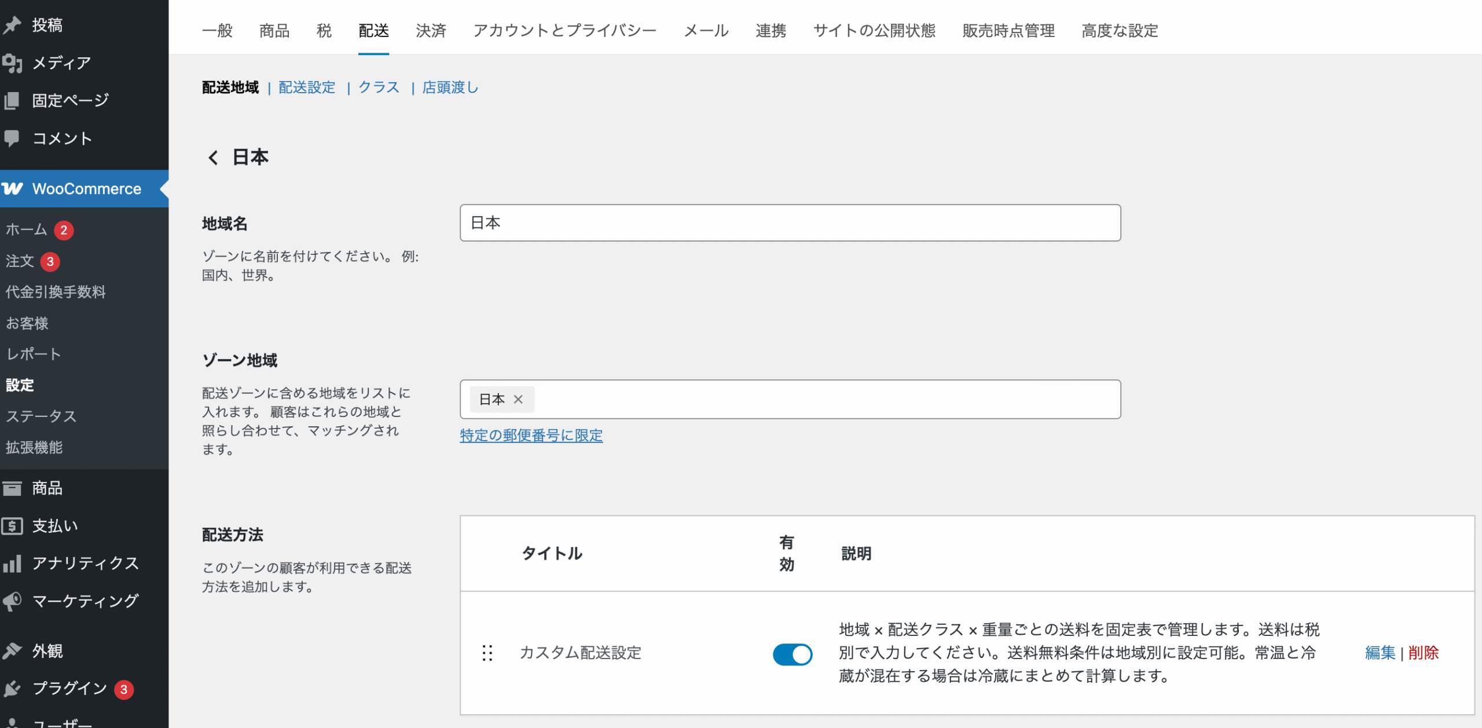Viewport: 1482px width, 728px height.
Task: Open the 配送設定 sub-navigation link
Action: point(306,87)
